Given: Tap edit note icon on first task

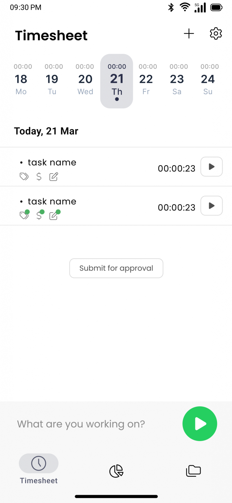Looking at the screenshot, I should [54, 177].
